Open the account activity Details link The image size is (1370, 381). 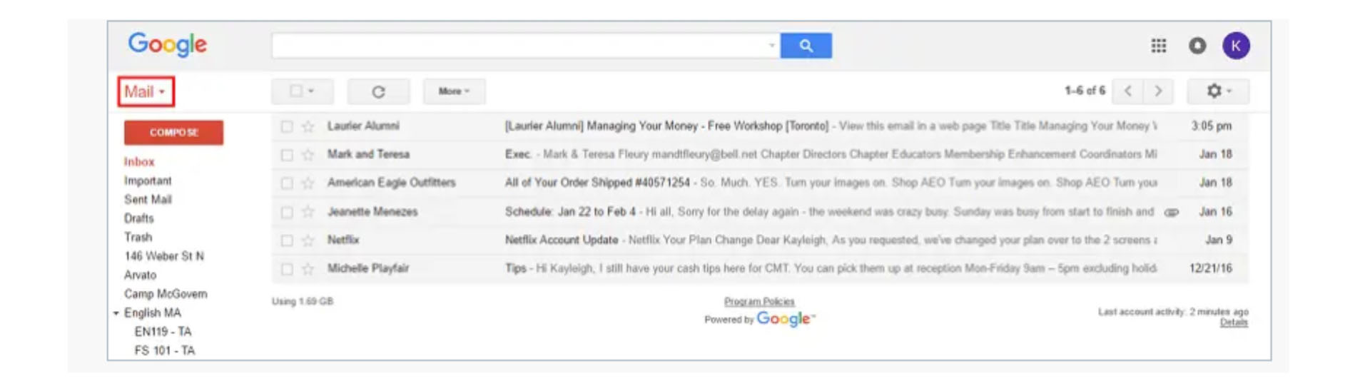1234,322
